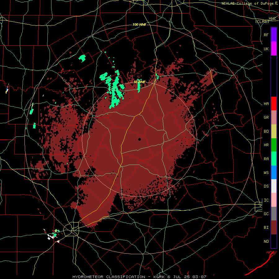Click the GC legend label

(266, 214)
